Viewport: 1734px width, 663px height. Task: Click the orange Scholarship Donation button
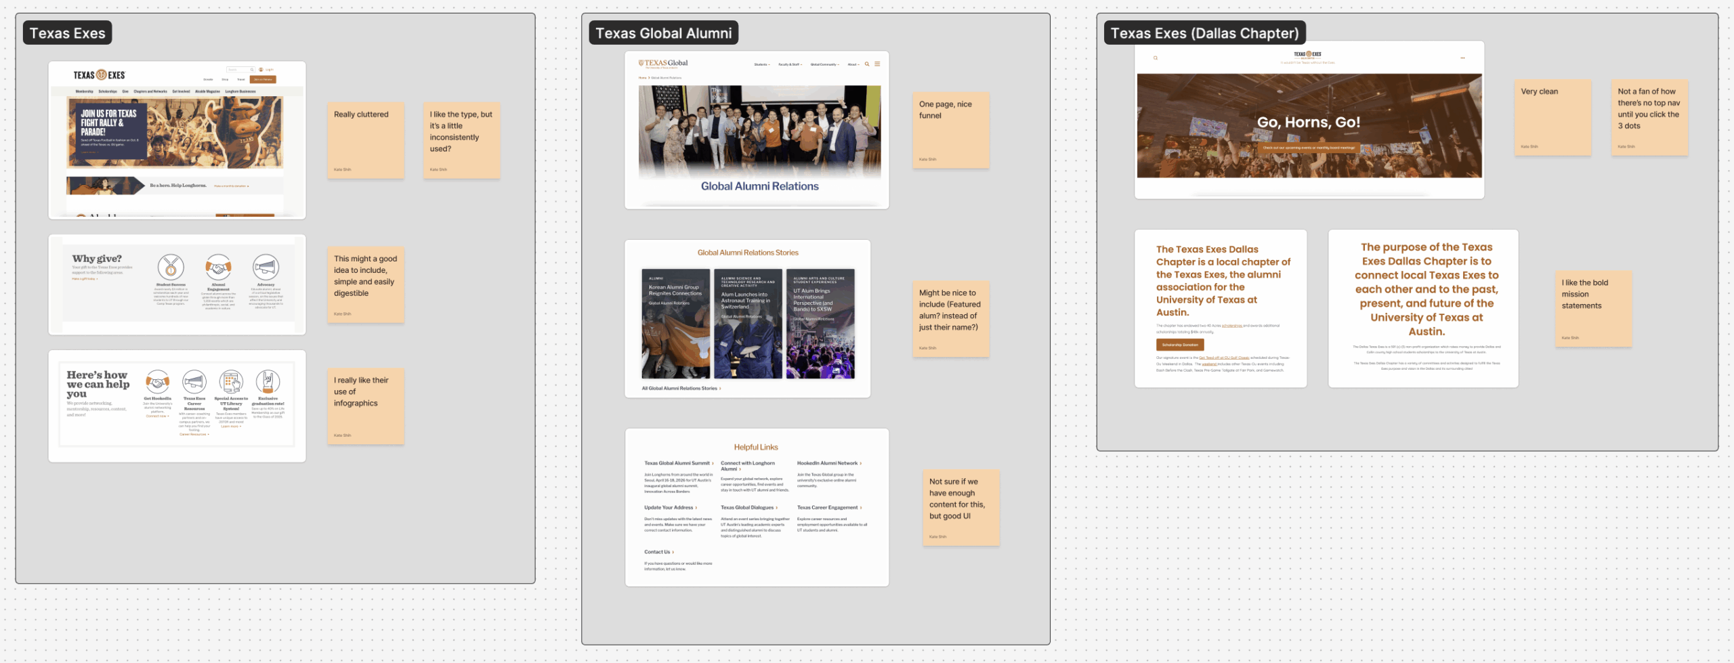(1180, 345)
